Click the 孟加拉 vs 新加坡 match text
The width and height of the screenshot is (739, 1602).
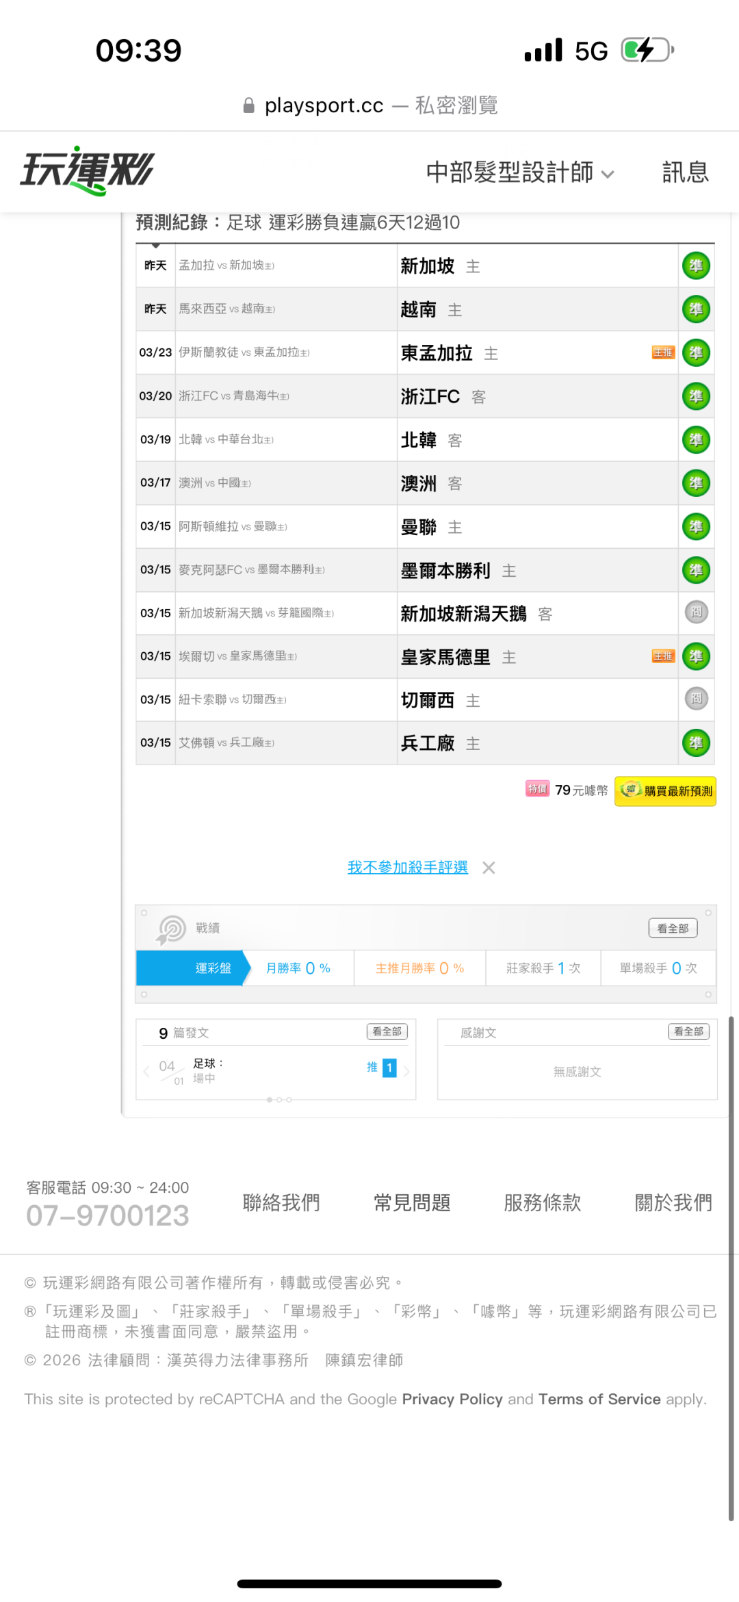(x=226, y=266)
